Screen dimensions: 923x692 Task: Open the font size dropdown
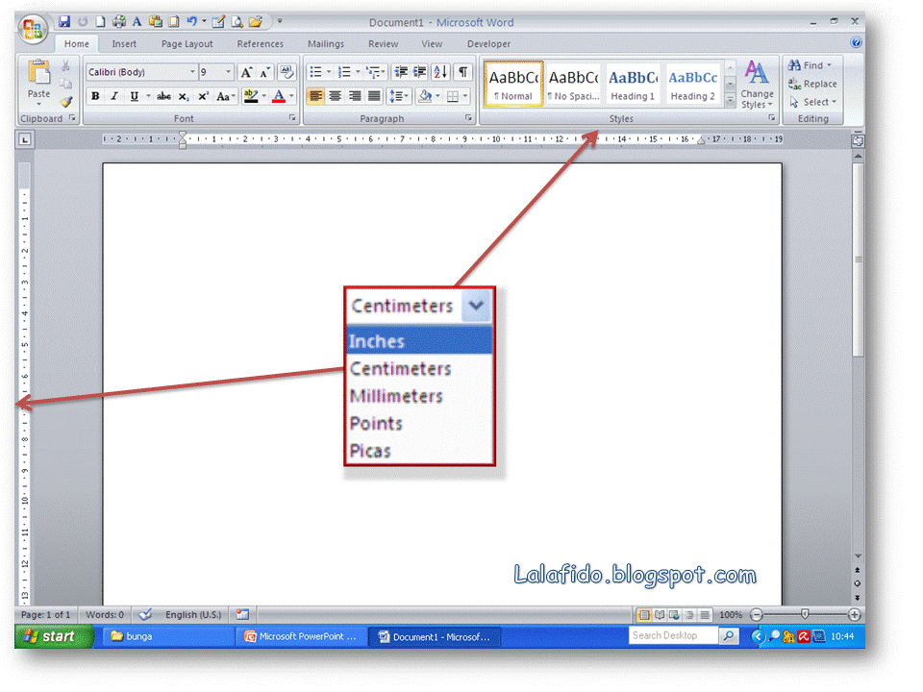[x=228, y=72]
